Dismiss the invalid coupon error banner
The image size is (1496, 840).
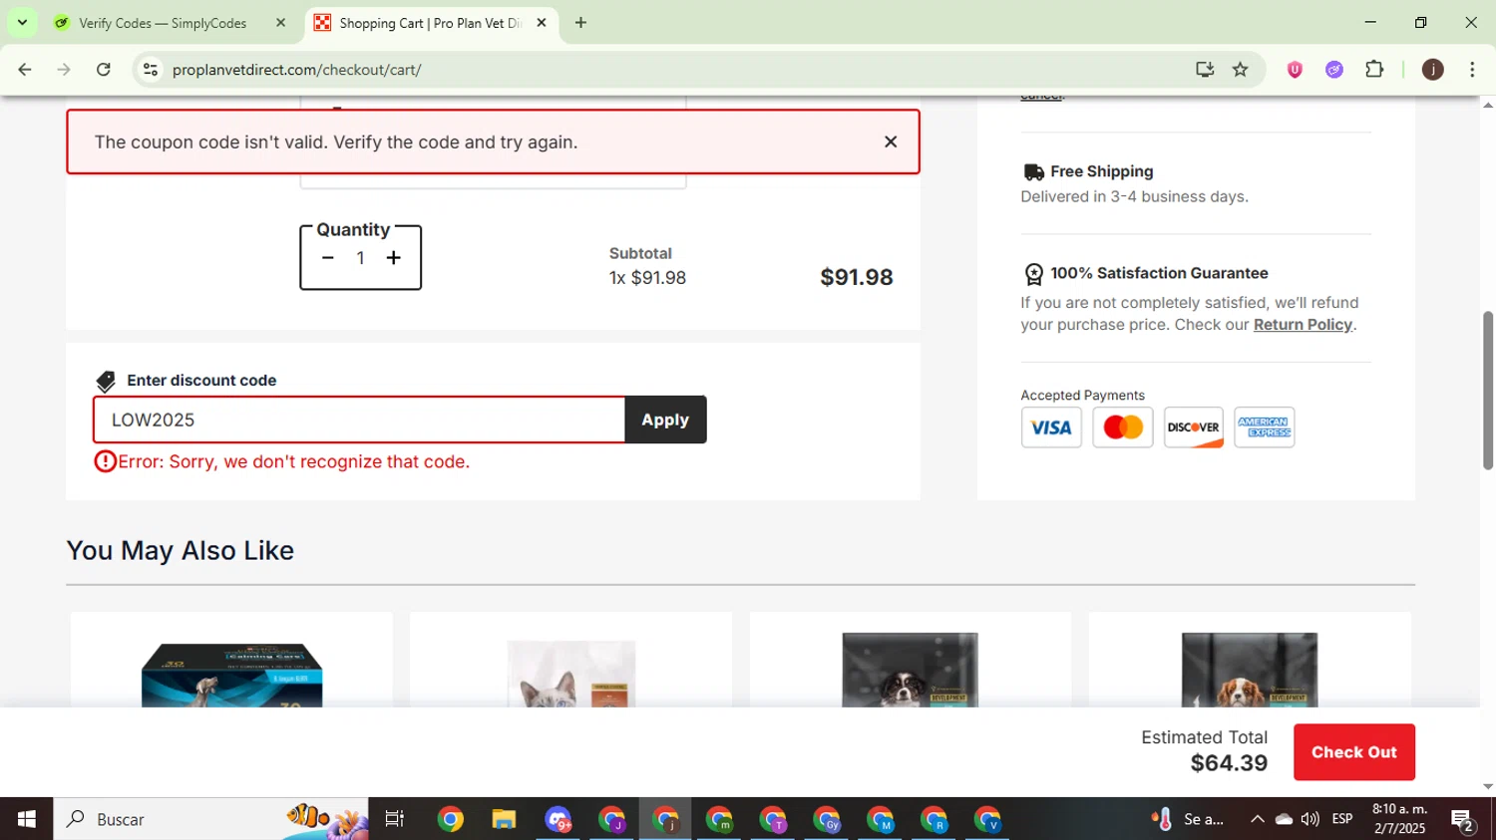(x=891, y=141)
